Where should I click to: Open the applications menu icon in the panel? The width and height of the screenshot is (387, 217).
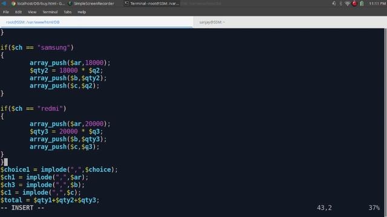(4, 4)
